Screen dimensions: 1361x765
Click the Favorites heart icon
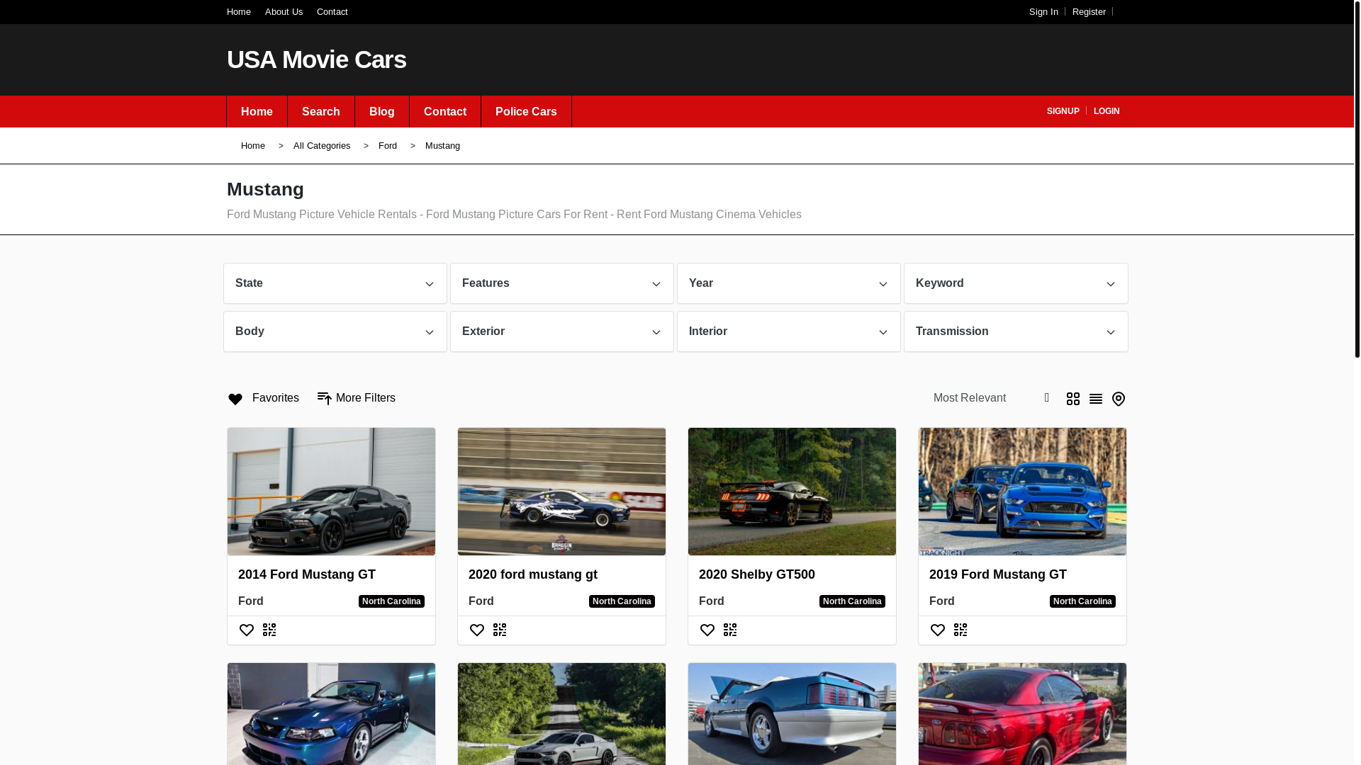[235, 399]
